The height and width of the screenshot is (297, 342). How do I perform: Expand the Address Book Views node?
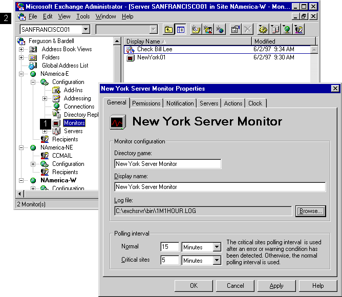pos(21,49)
